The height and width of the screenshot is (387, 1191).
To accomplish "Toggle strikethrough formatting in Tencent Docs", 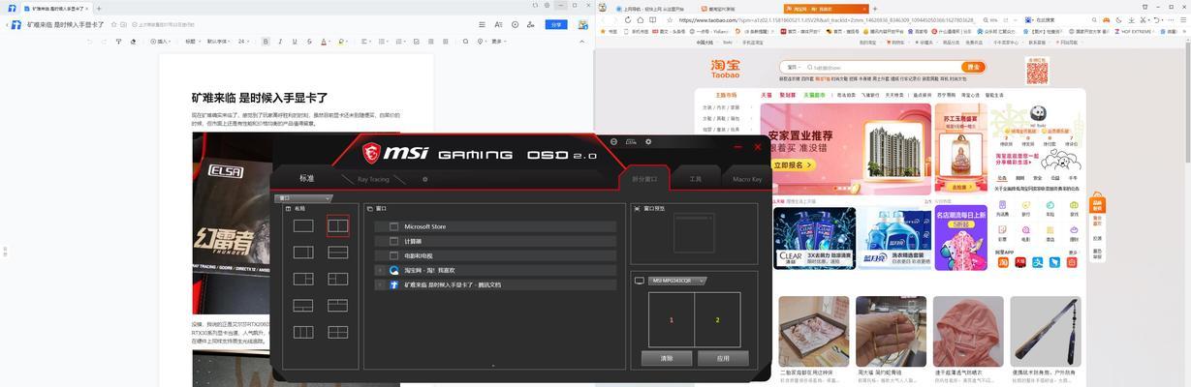I will click(x=309, y=42).
